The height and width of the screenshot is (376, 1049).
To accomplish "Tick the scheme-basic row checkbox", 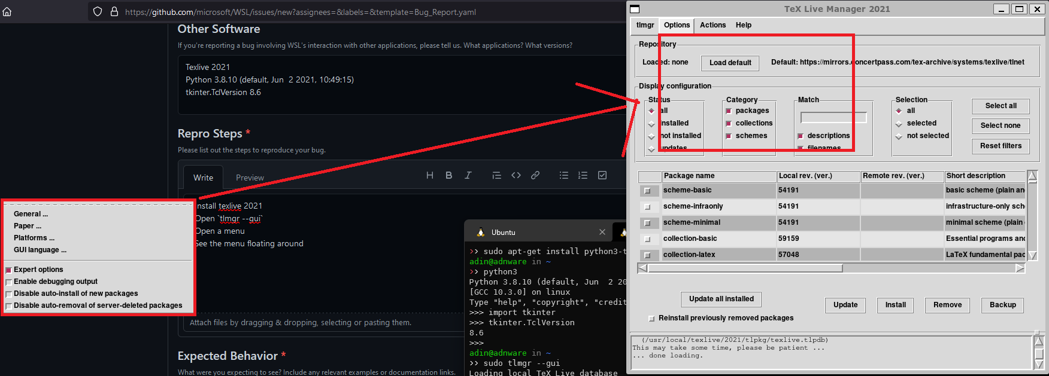I will [x=647, y=191].
